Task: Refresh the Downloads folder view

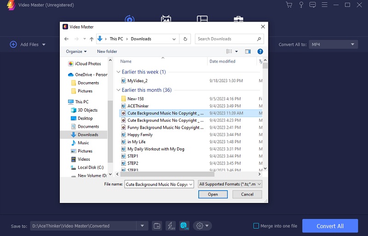Action: click(x=185, y=39)
